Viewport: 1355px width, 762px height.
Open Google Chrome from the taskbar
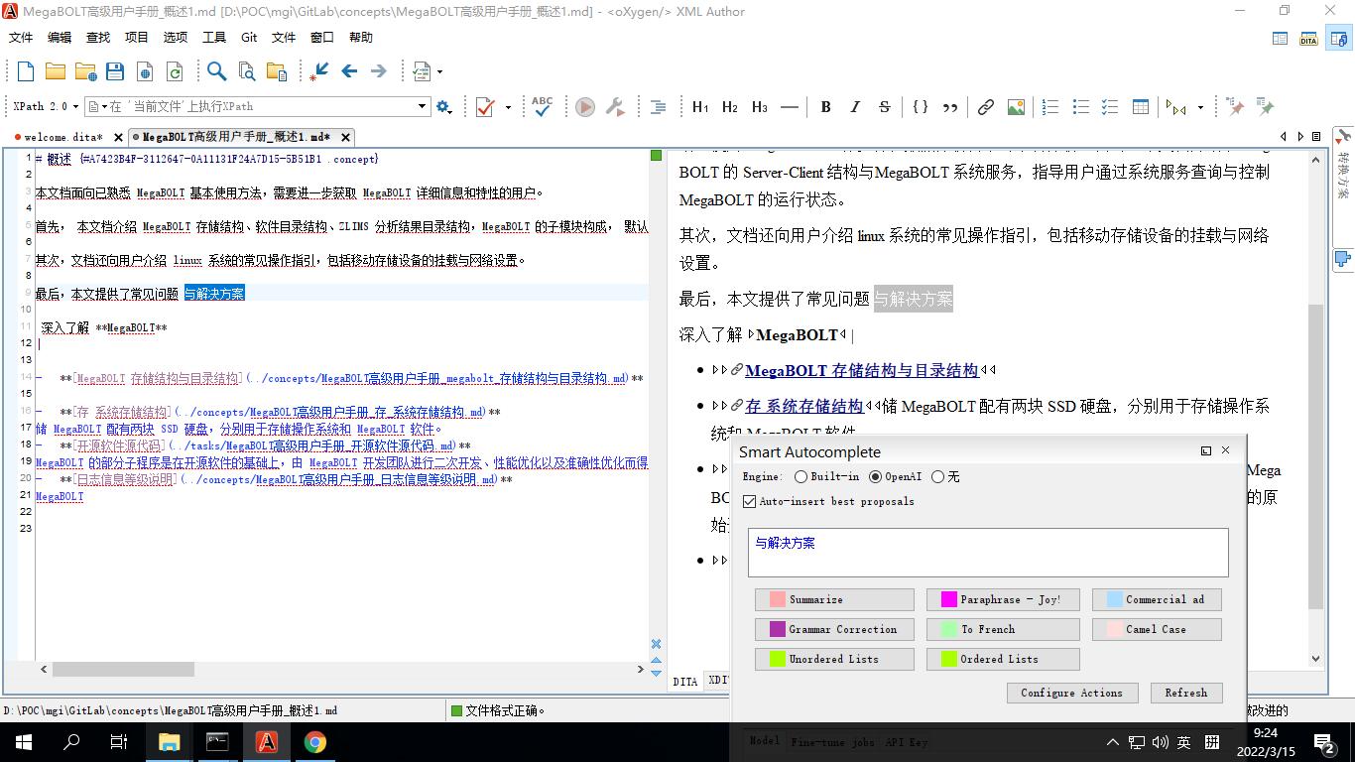314,742
